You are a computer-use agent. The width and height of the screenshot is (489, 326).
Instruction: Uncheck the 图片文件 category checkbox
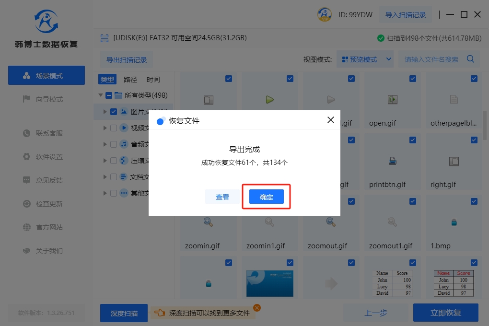click(x=114, y=112)
